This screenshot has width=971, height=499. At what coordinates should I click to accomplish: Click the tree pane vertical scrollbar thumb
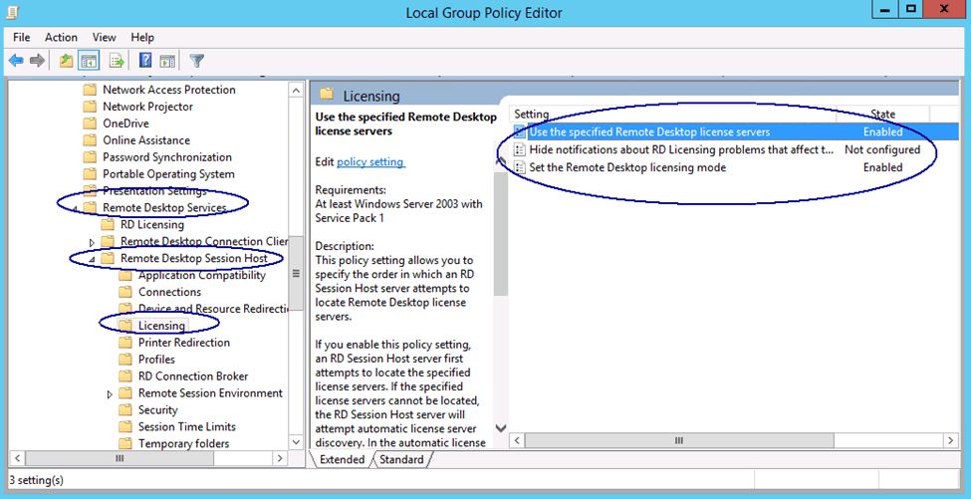[296, 272]
